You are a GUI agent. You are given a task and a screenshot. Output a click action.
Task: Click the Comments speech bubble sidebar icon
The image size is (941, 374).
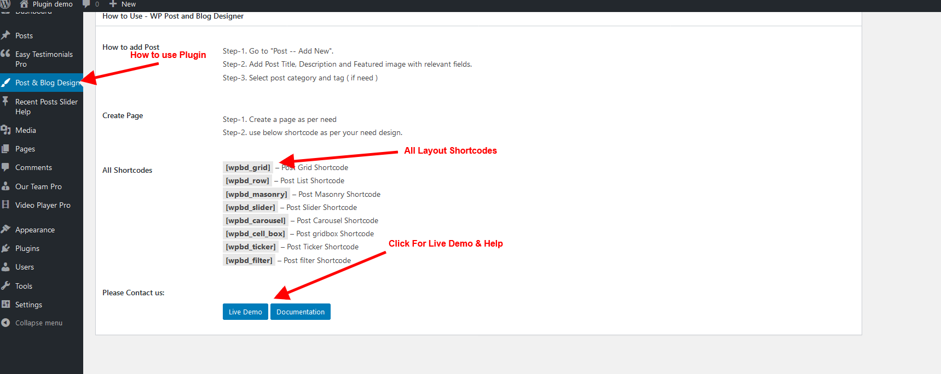[5, 167]
